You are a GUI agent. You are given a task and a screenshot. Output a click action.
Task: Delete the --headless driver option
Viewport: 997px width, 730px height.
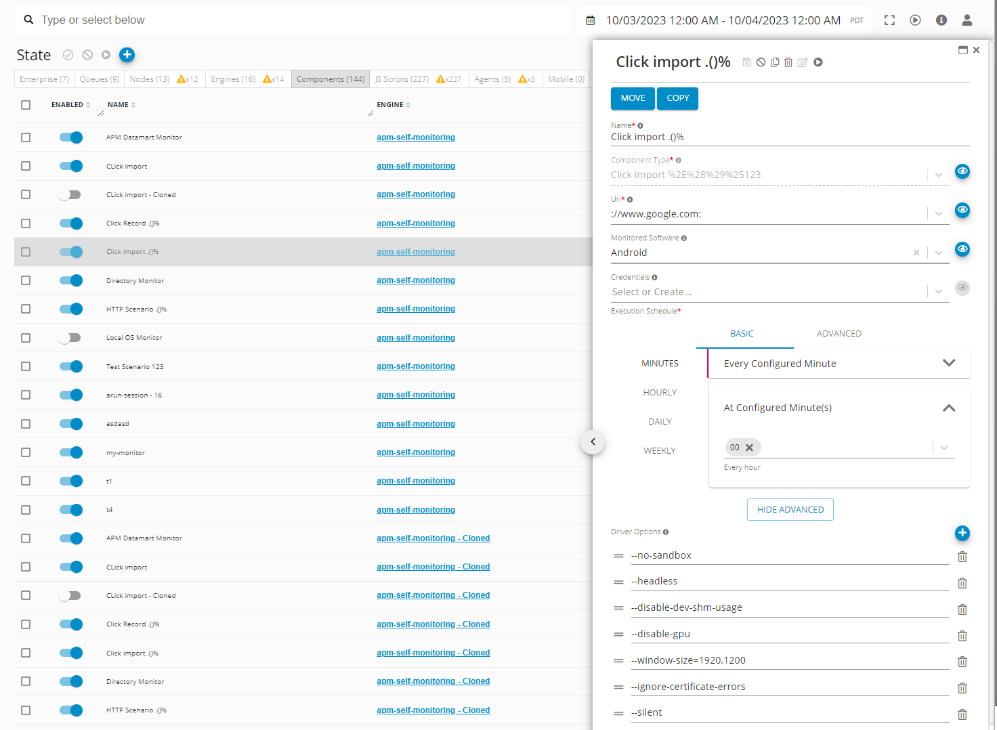click(962, 583)
